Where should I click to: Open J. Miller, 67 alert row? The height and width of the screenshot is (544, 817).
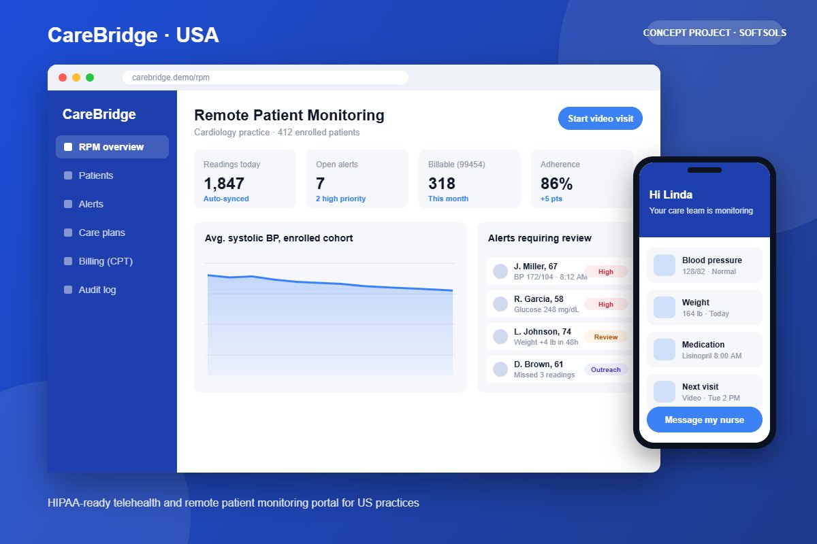tap(560, 271)
